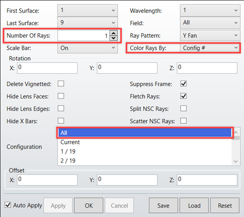The image size is (244, 217).
Task: Check the Split NSC Rays box
Action: pyautogui.click(x=183, y=108)
